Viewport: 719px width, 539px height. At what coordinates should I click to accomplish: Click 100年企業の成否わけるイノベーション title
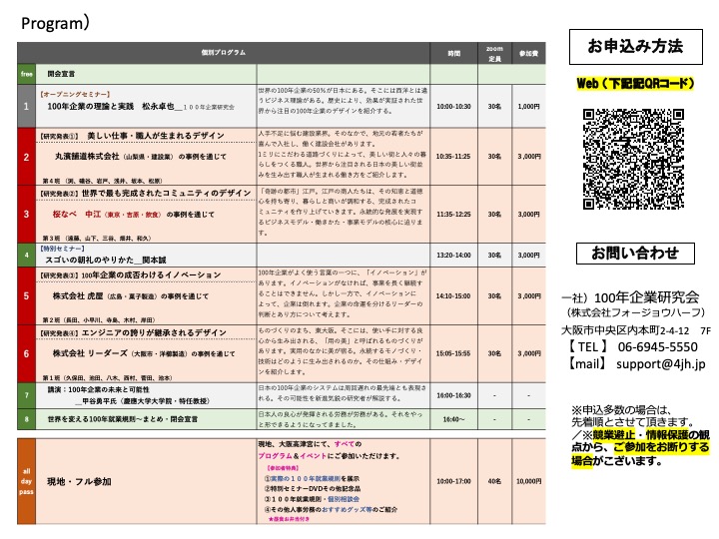click(x=152, y=275)
